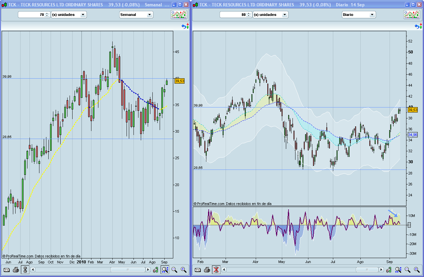Image resolution: width=424 pixels, height=277 pixels.
Task: Enable the crossed-out link icon in the daily chart
Action: 216,270
